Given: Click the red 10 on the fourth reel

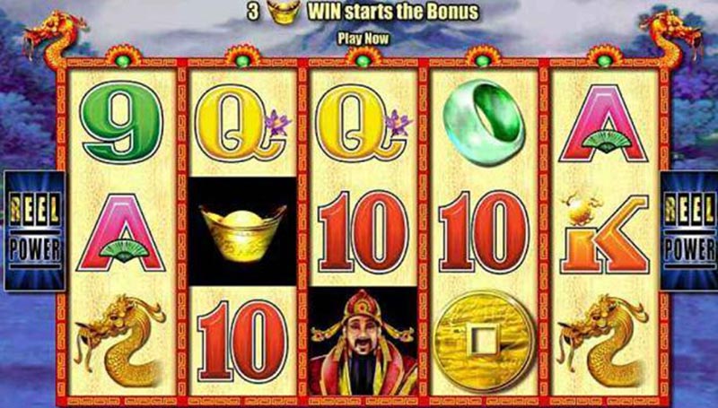Looking at the screenshot, I should [x=485, y=231].
